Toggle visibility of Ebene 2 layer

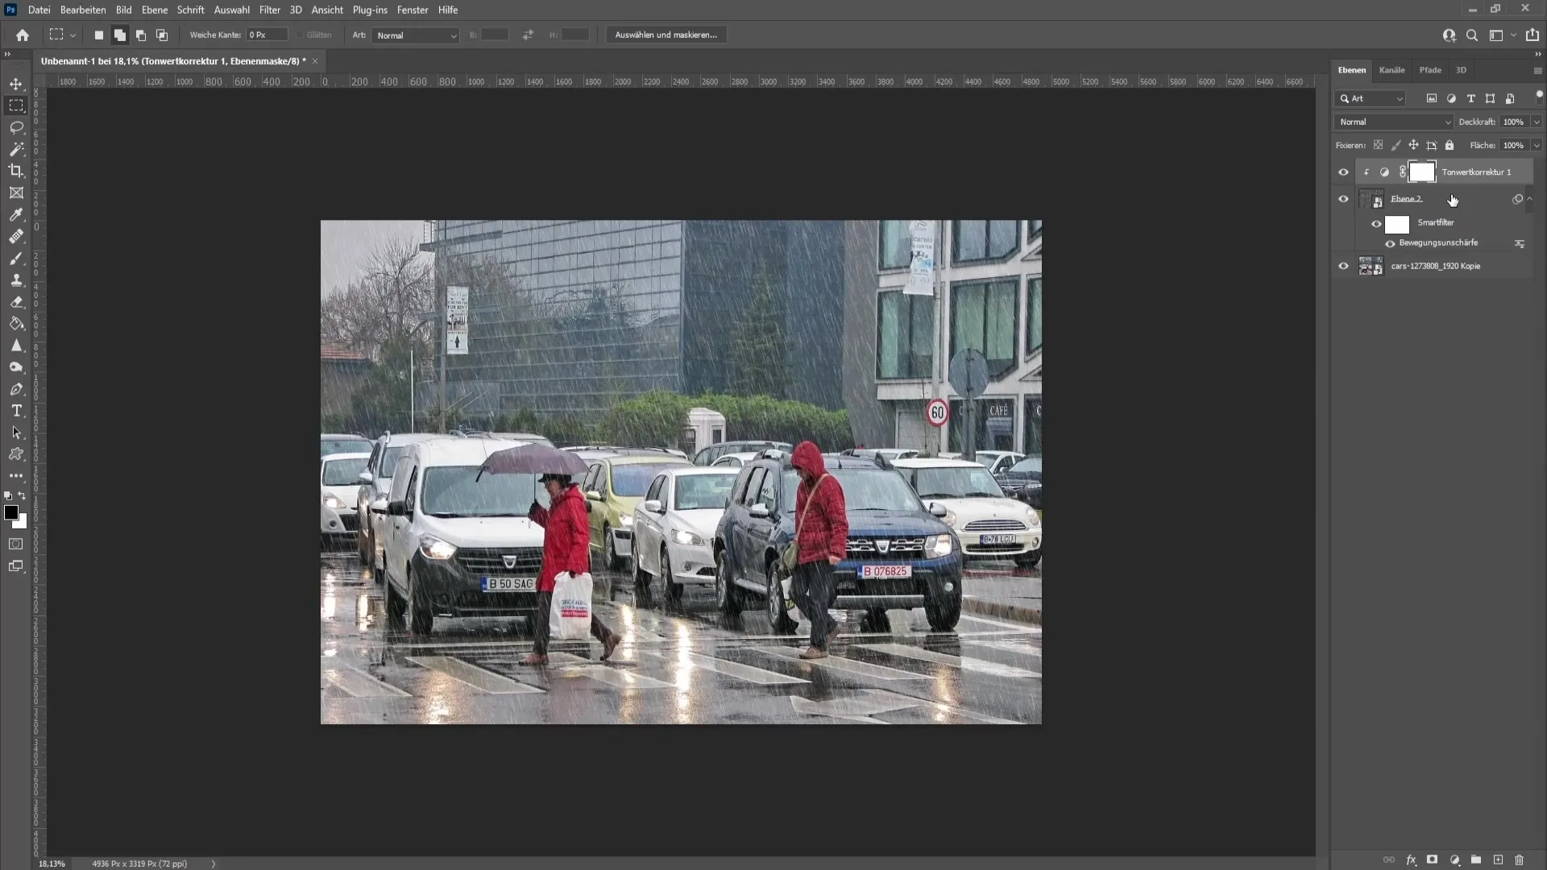(x=1343, y=197)
